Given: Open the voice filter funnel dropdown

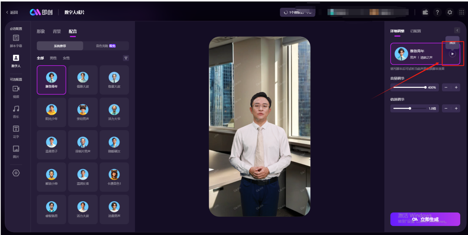Looking at the screenshot, I should coord(126,58).
